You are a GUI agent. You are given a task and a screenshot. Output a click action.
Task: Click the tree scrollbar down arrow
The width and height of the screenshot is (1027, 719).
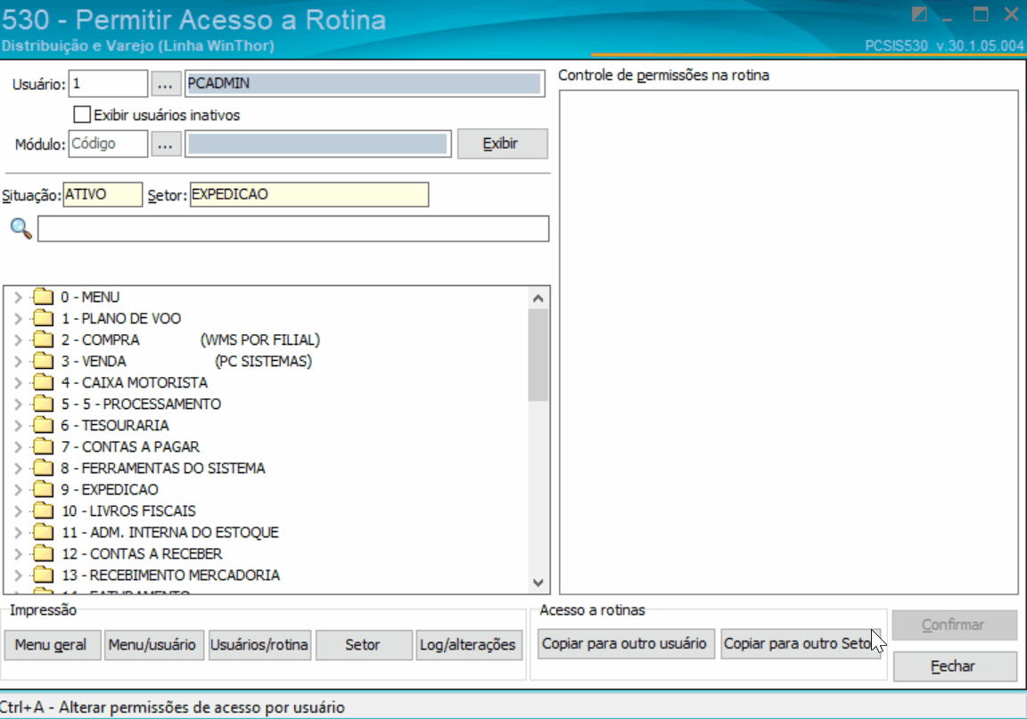coord(538,583)
